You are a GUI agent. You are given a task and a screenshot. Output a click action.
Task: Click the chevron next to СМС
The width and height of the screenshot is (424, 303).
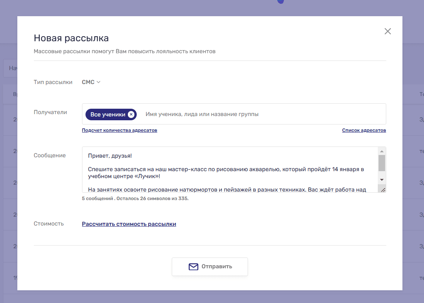[x=99, y=82]
